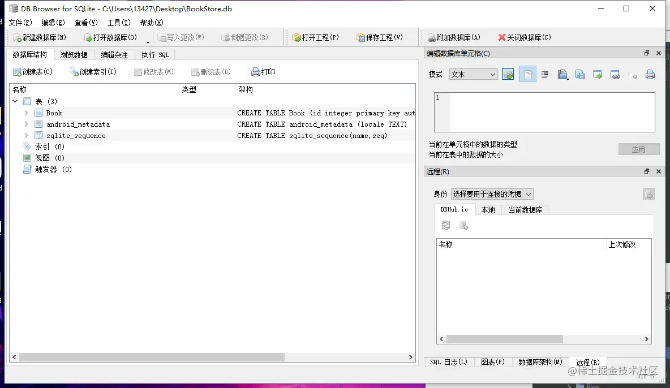Click Attach Database toolbar button
Screen dimensions: 670x388
[454, 37]
